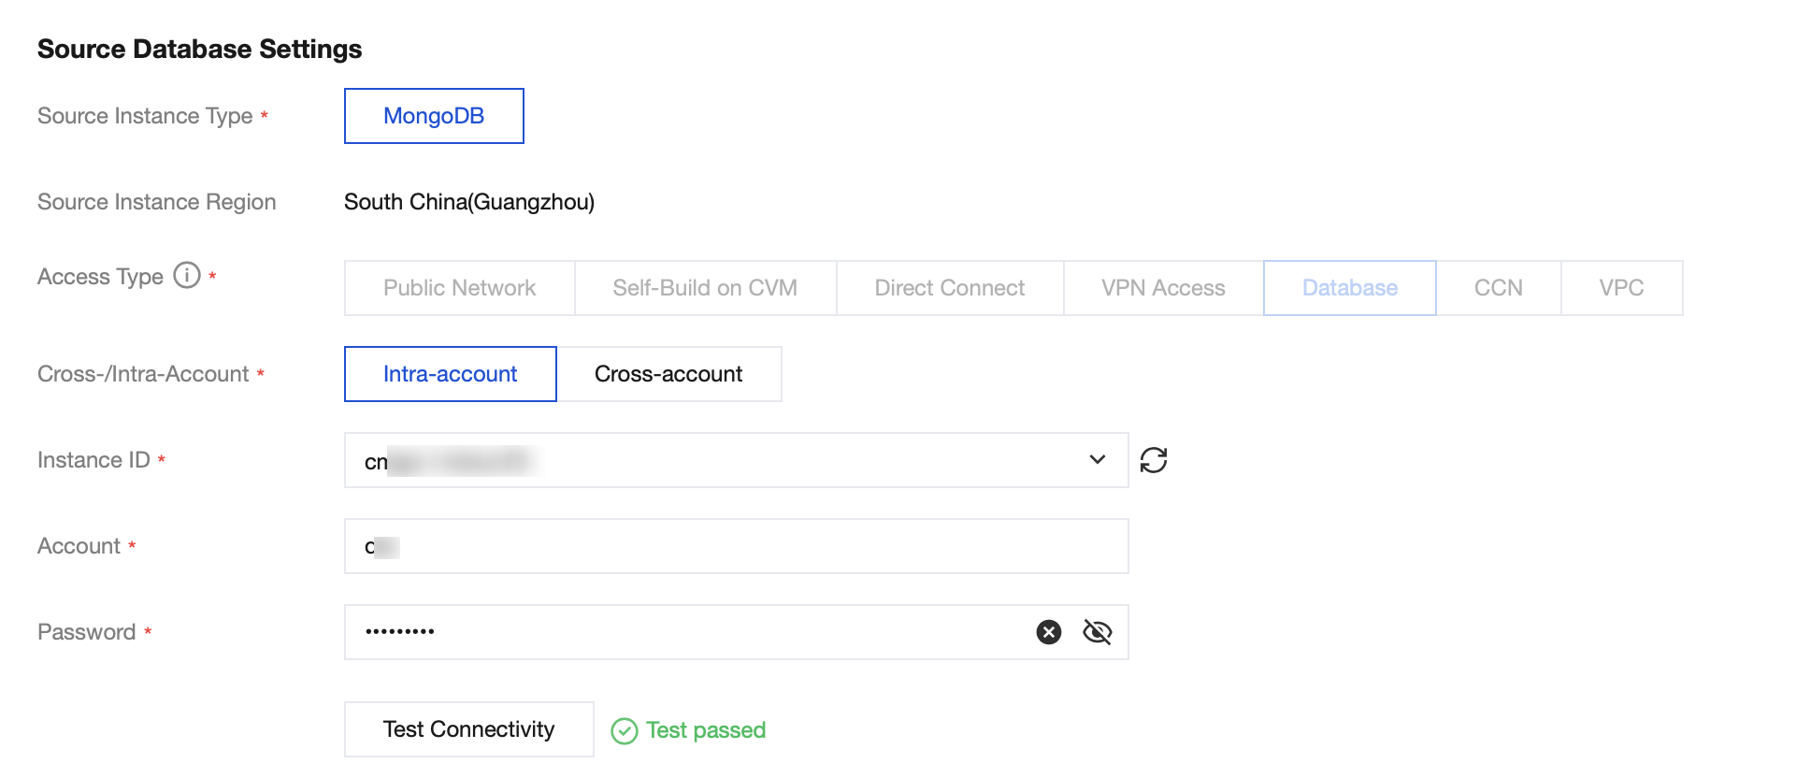This screenshot has width=1810, height=778.
Task: Toggle password visibility eye icon
Action: click(1097, 632)
